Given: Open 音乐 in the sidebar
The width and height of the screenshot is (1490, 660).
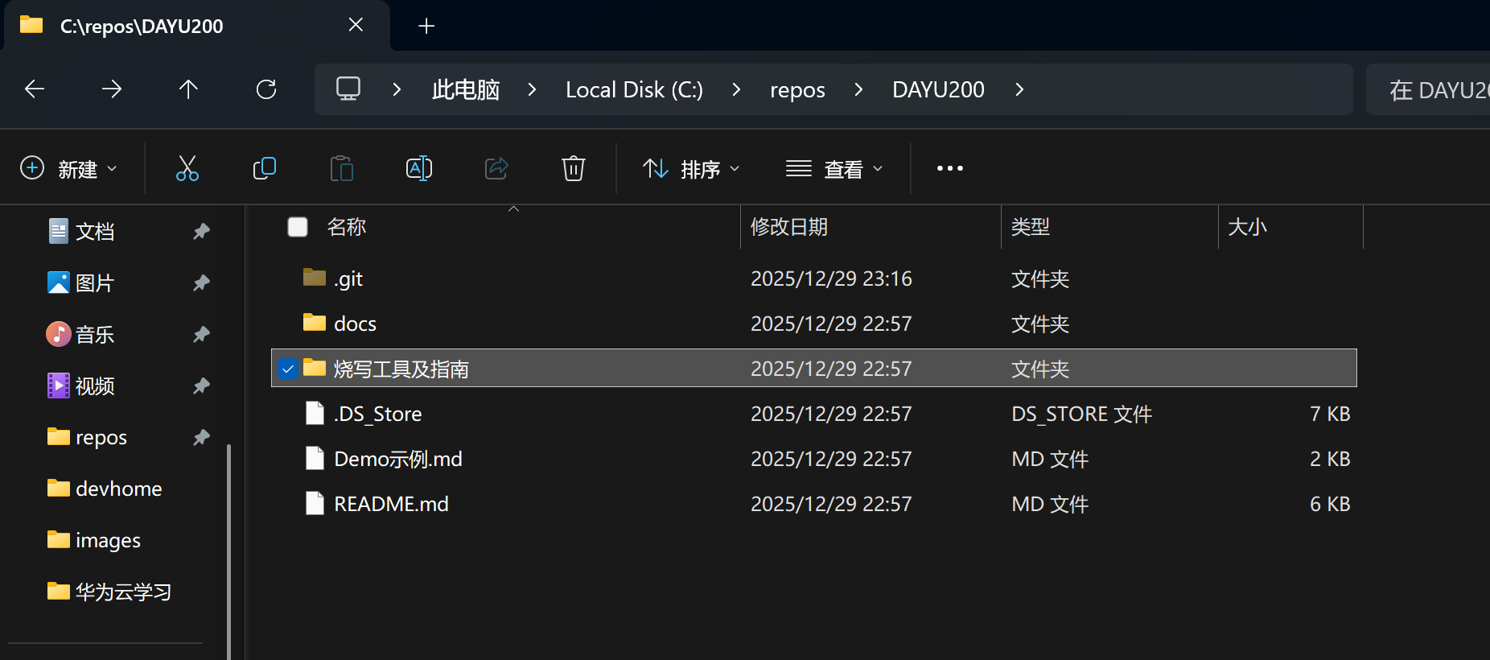Looking at the screenshot, I should (95, 335).
